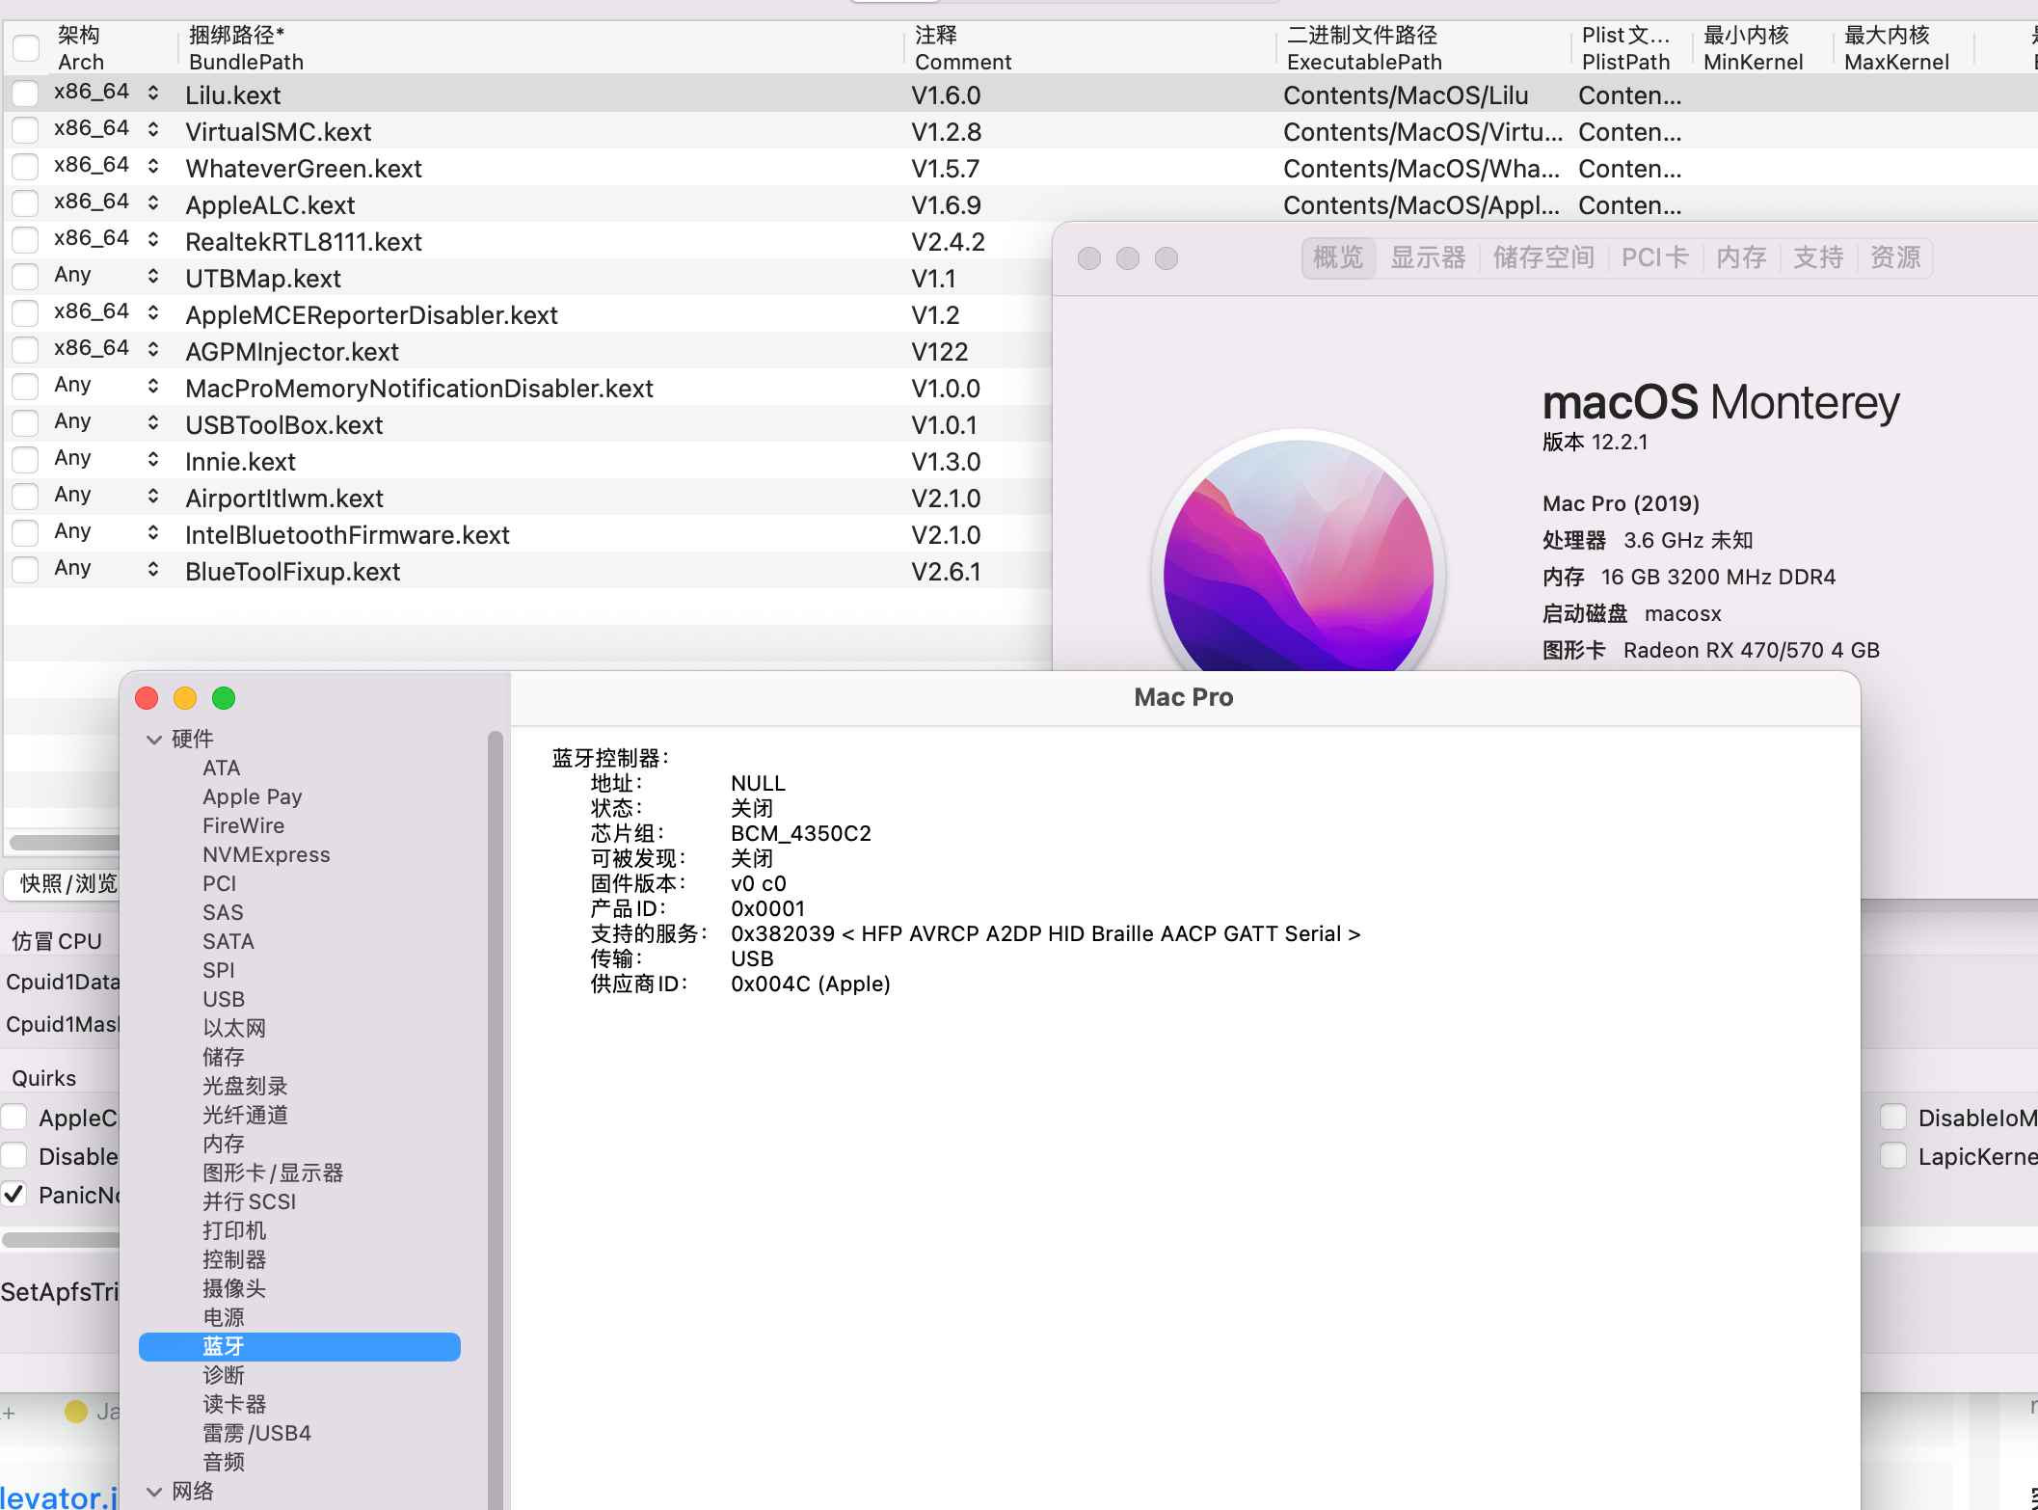The image size is (2038, 1510).
Task: Click the 快照/浏览 button
Action: coord(60,884)
